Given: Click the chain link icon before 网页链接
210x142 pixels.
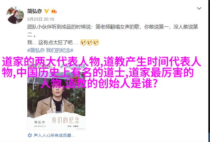Looking at the screenshot, I should coord(62,66).
